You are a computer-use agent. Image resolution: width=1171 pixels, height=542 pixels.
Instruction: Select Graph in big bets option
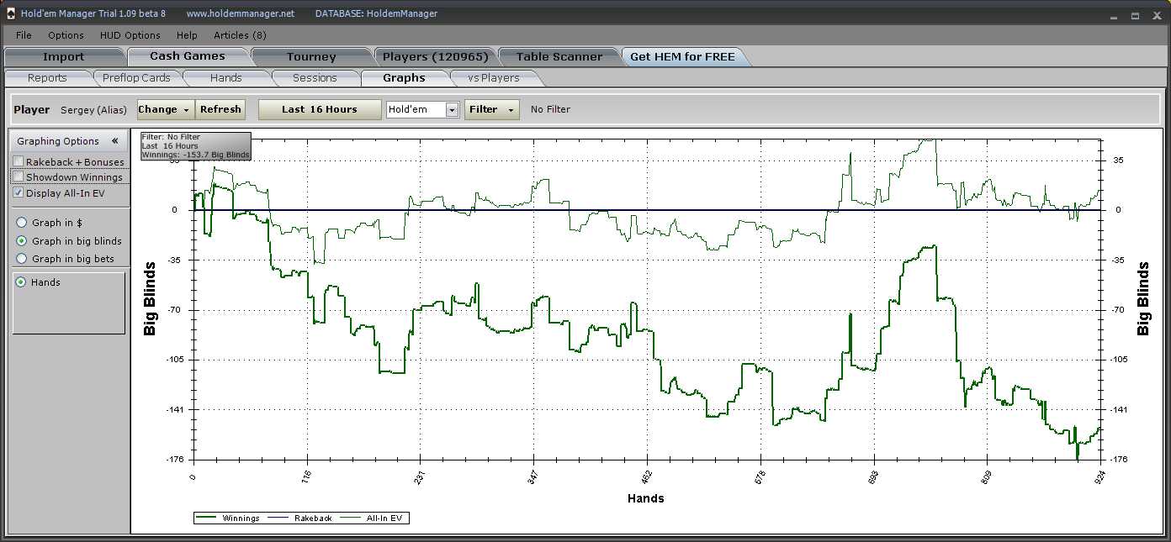22,259
